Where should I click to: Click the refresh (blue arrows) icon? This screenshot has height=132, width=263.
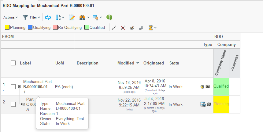pos(48,17)
